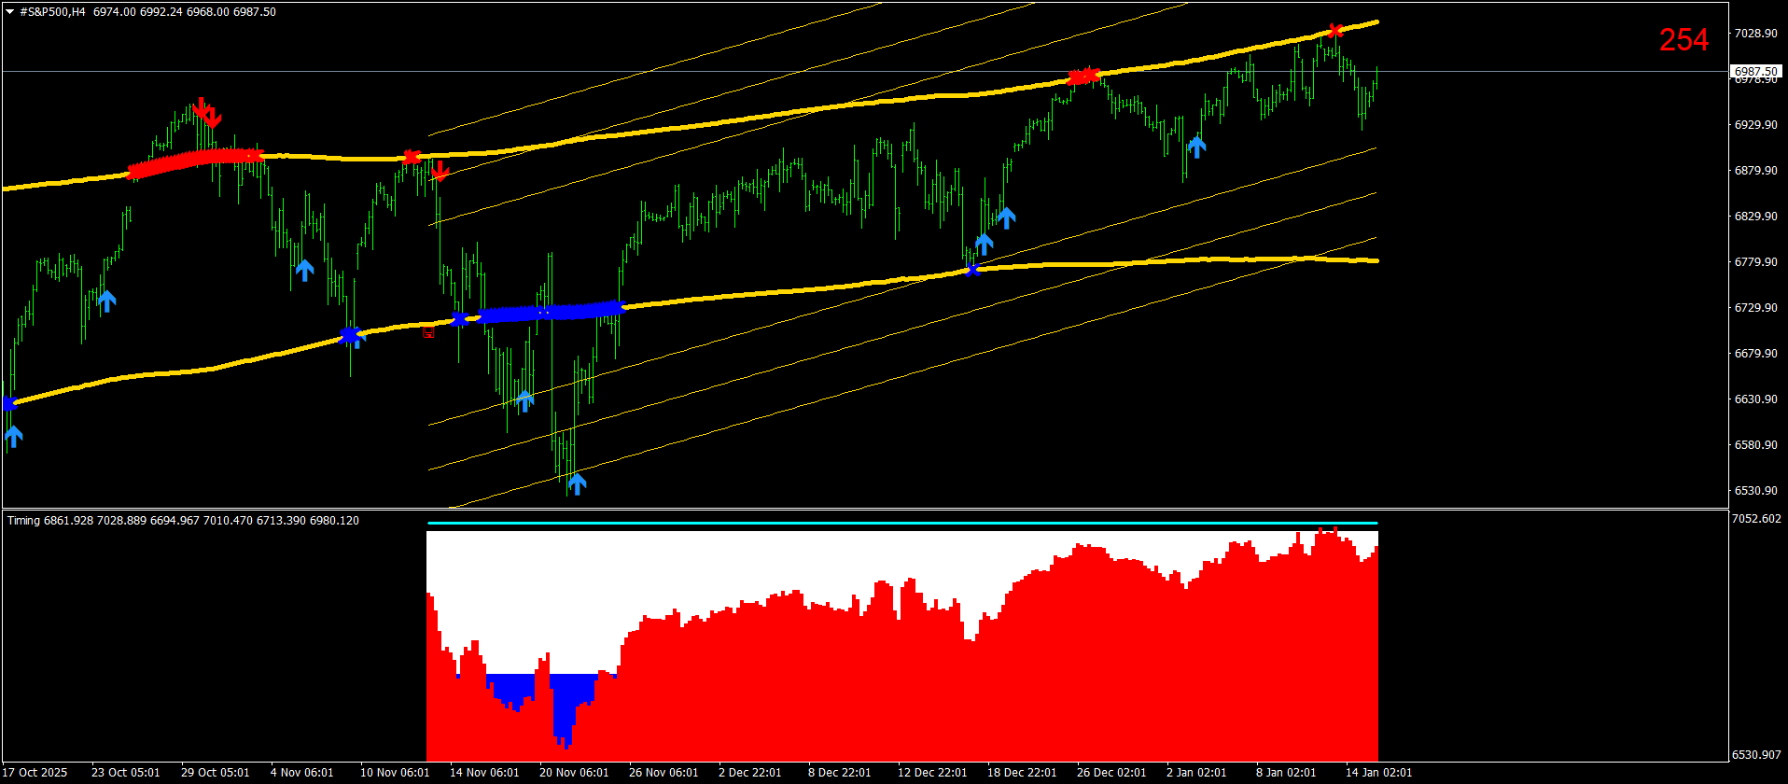
Task: Click the OHLC values 6974.00 6992.24 6968.00 6987.50
Action: coord(185,12)
